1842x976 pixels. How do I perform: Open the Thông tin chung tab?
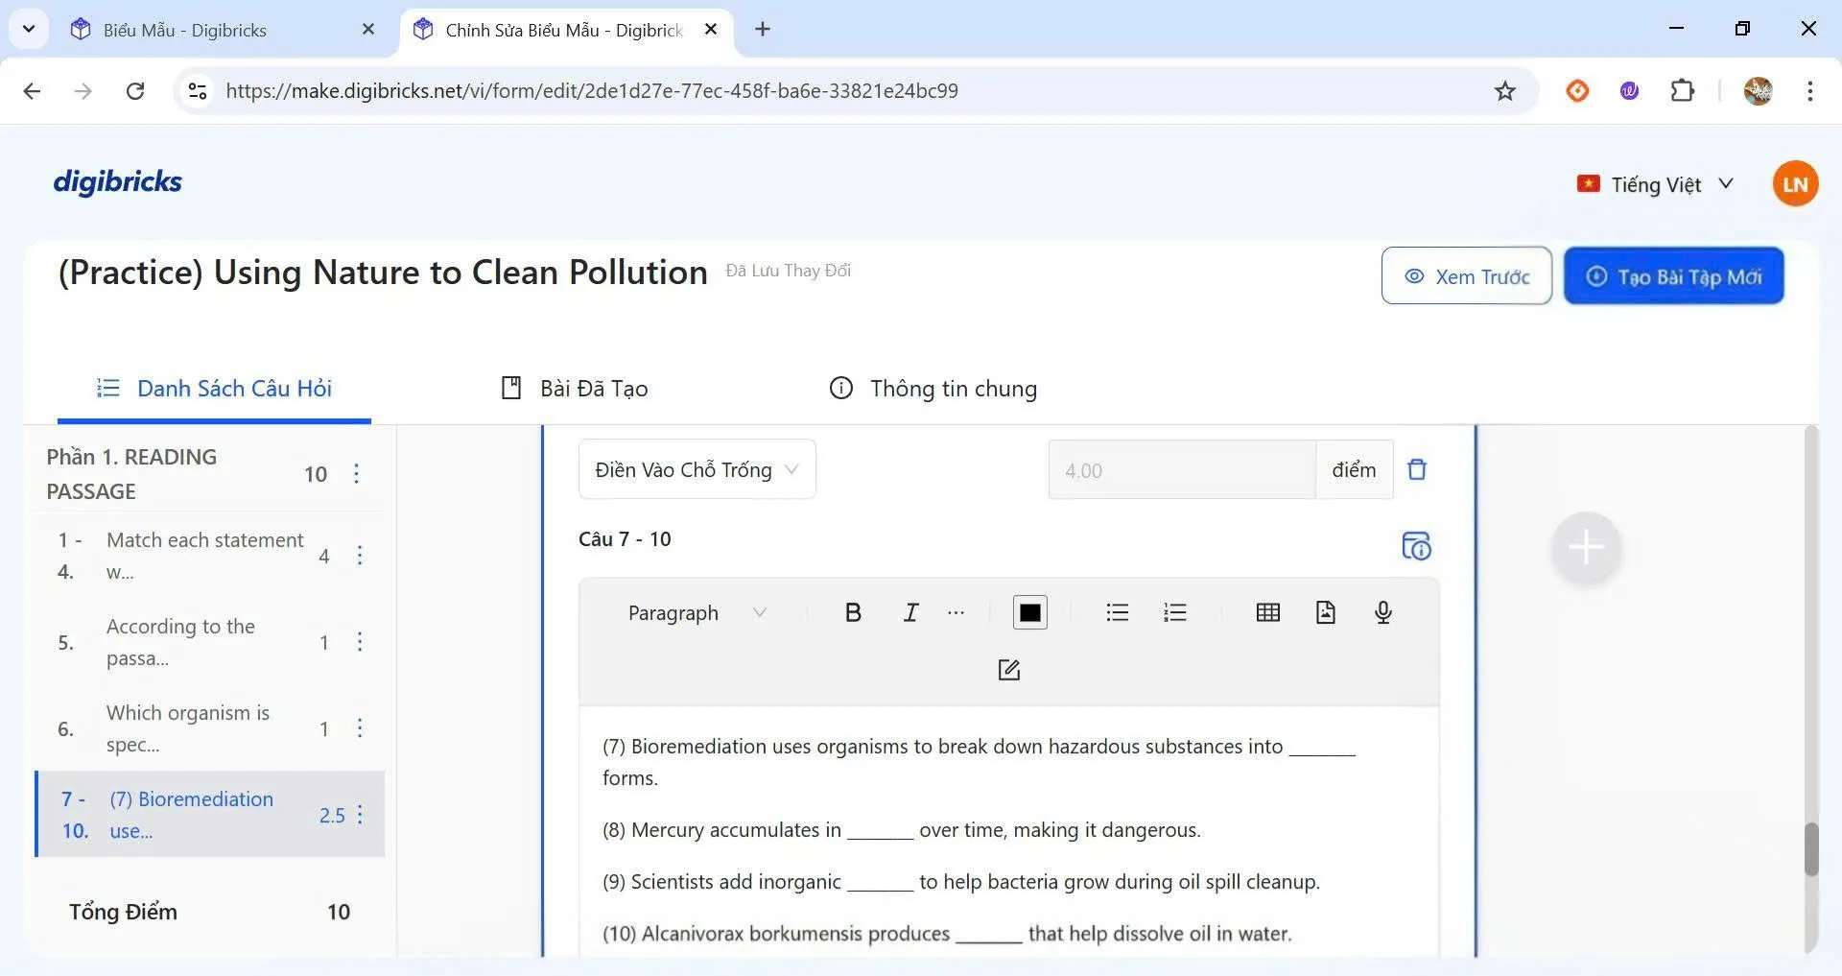click(x=933, y=389)
